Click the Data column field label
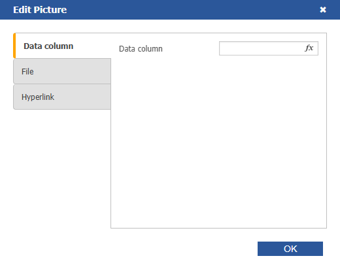 141,49
